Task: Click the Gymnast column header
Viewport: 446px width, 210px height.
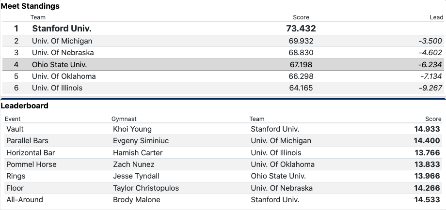Action: click(124, 119)
